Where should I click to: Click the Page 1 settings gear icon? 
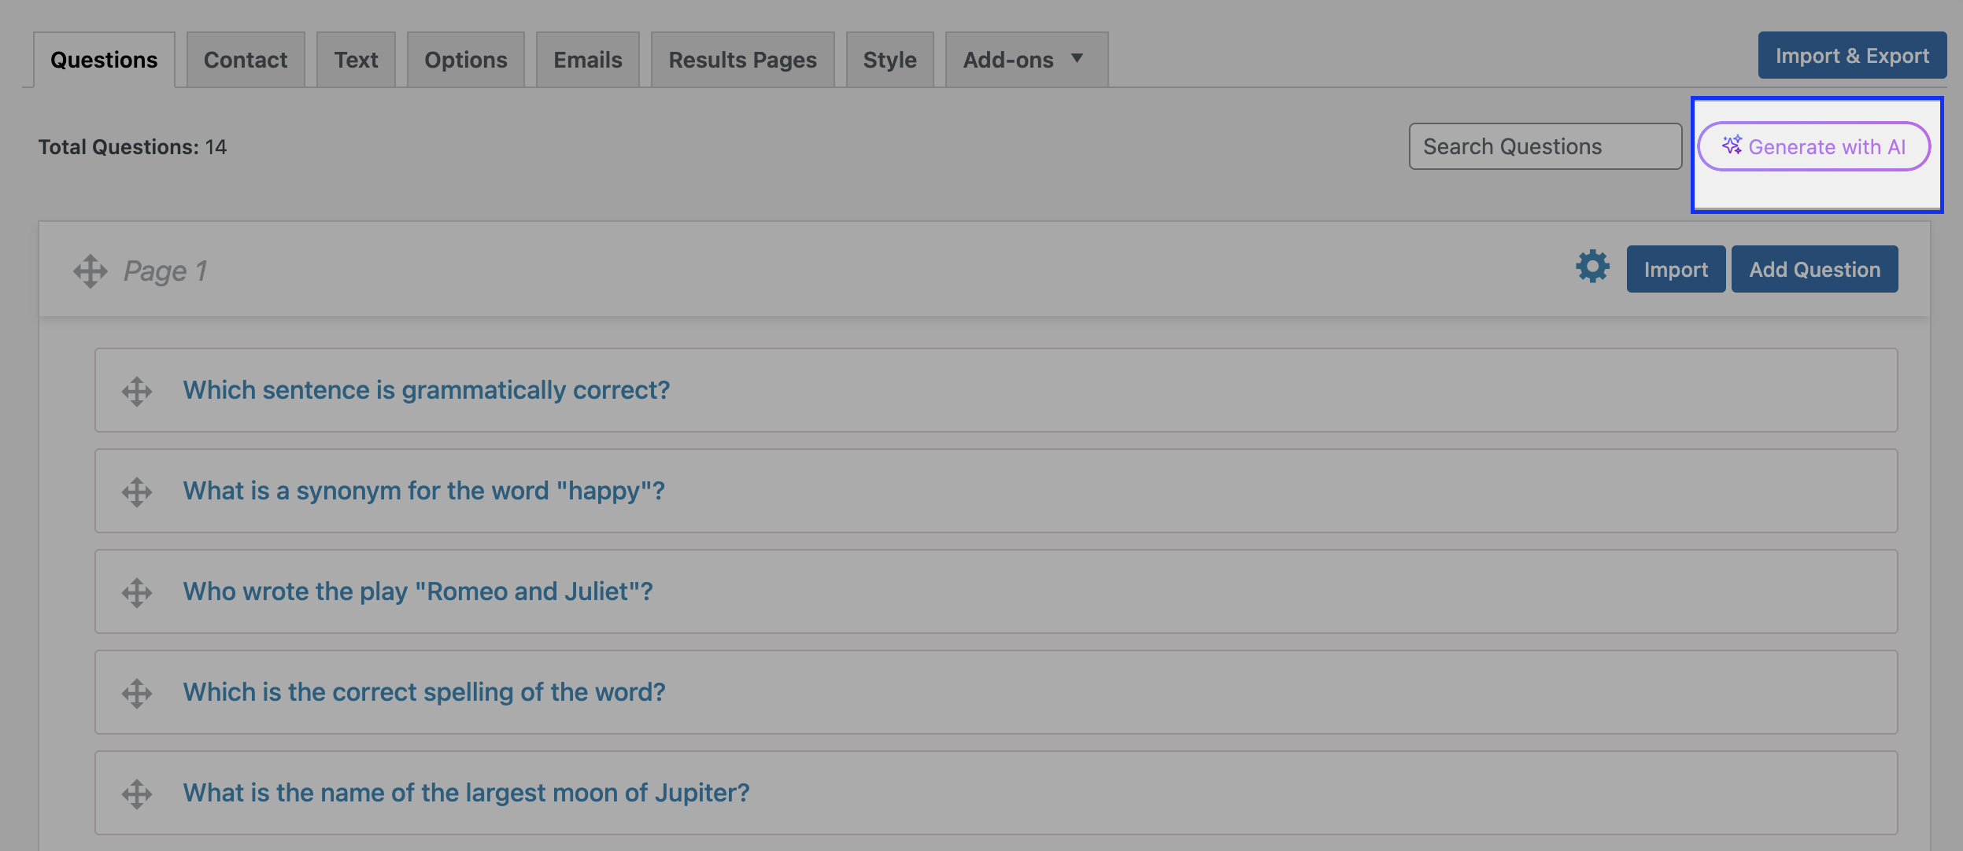[1592, 267]
